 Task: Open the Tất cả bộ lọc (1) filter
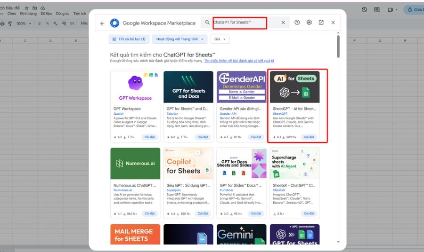coord(129,39)
